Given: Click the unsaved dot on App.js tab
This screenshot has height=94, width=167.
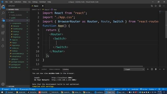Looking at the screenshot, I should point(43,6).
